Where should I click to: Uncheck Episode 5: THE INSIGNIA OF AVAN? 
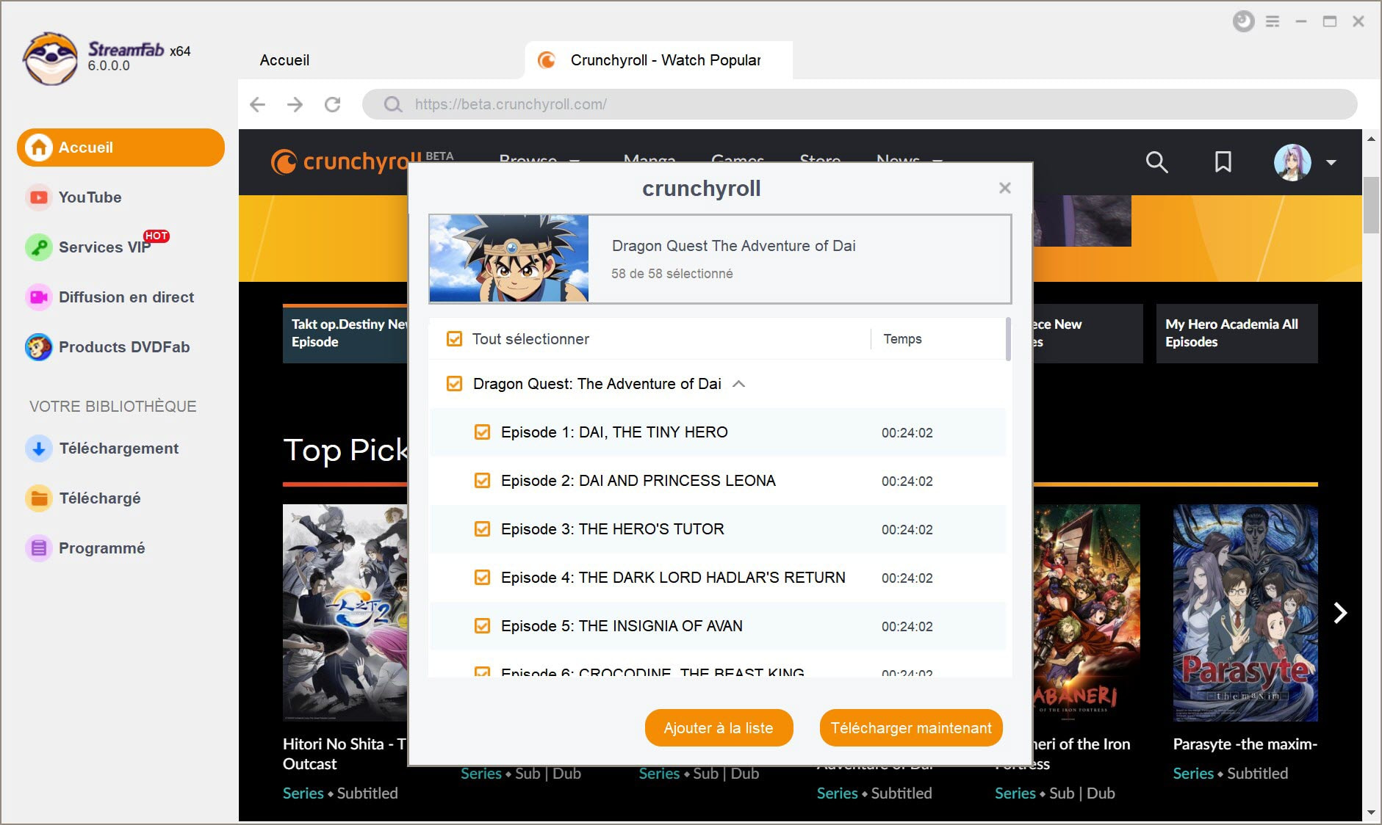pos(482,626)
